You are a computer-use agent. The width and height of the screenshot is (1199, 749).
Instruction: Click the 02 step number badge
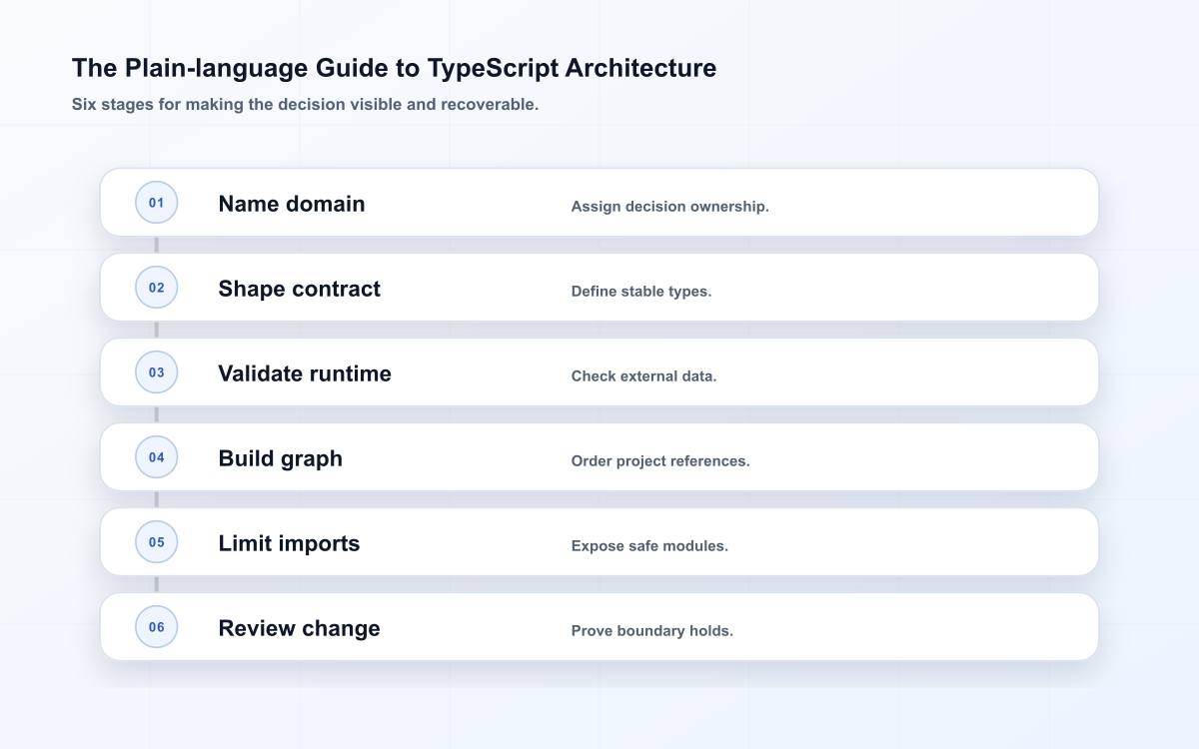click(x=156, y=288)
